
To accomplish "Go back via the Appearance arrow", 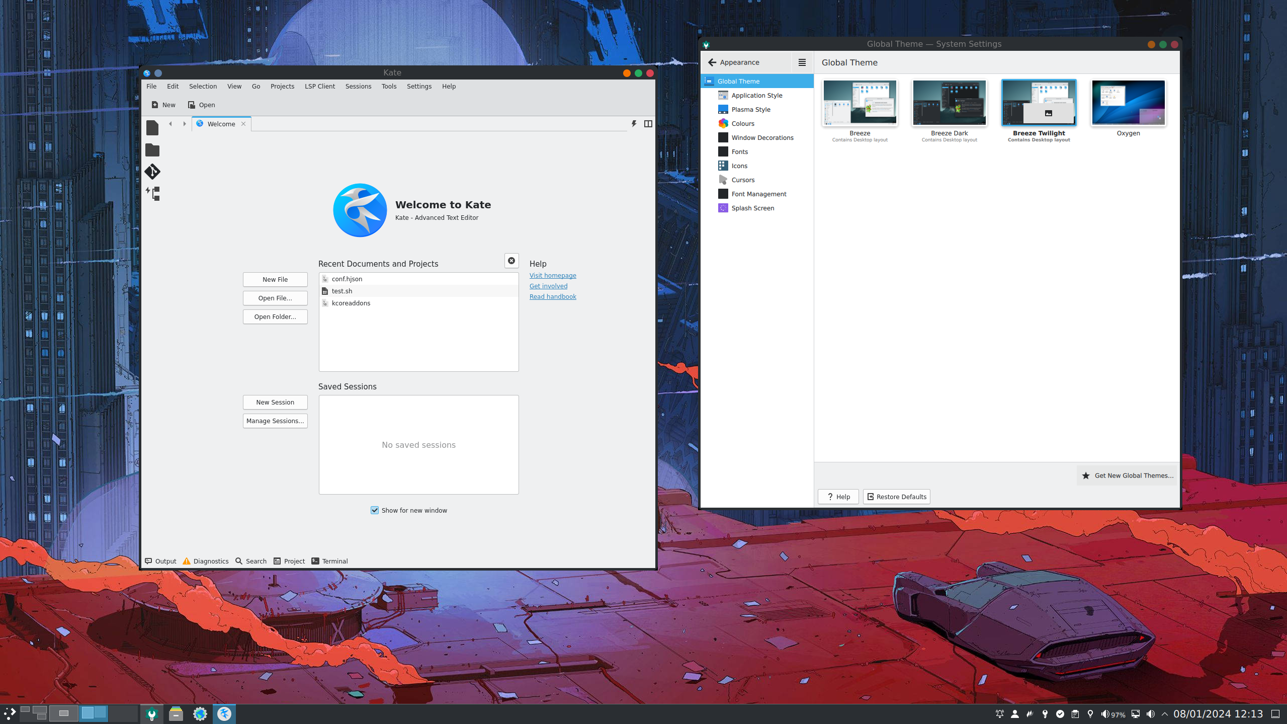I will (x=712, y=62).
